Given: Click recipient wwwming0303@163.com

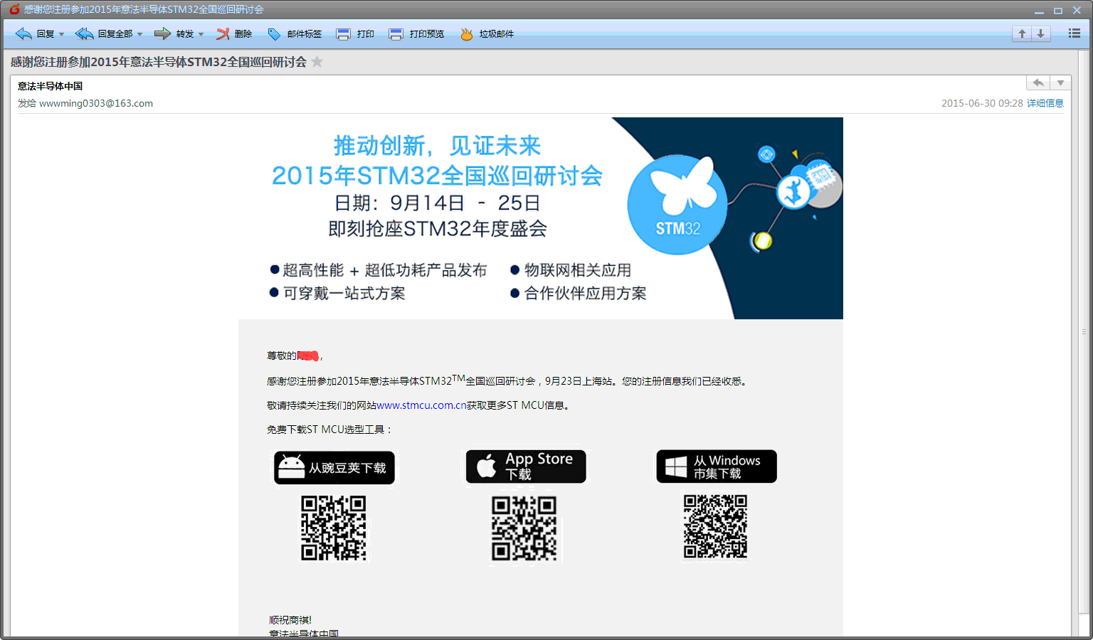Looking at the screenshot, I should coord(96,103).
